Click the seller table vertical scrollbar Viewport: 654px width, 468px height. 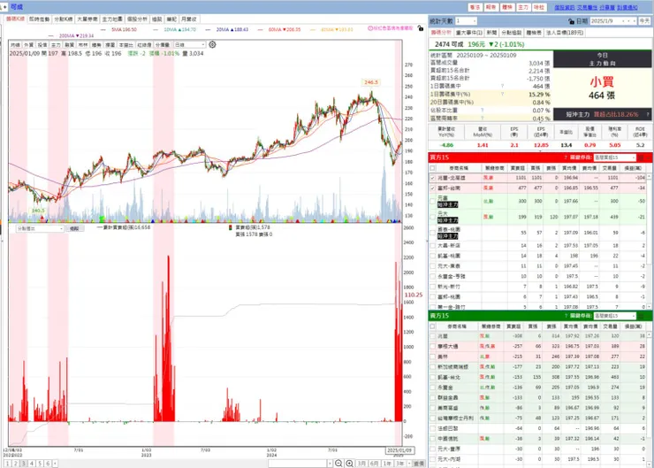click(649, 399)
